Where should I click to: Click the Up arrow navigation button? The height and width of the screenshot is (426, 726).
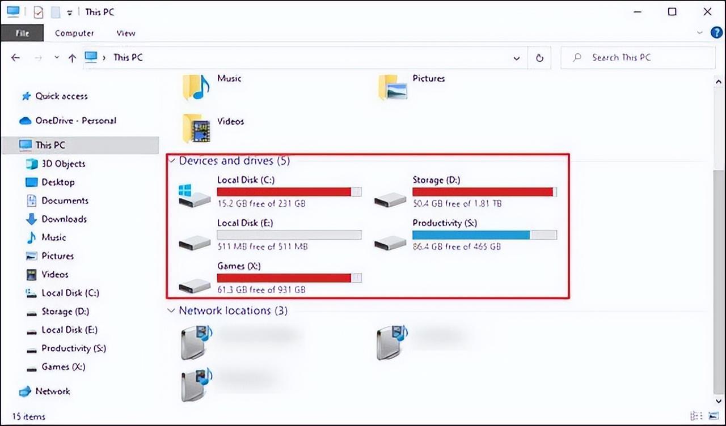pos(72,58)
